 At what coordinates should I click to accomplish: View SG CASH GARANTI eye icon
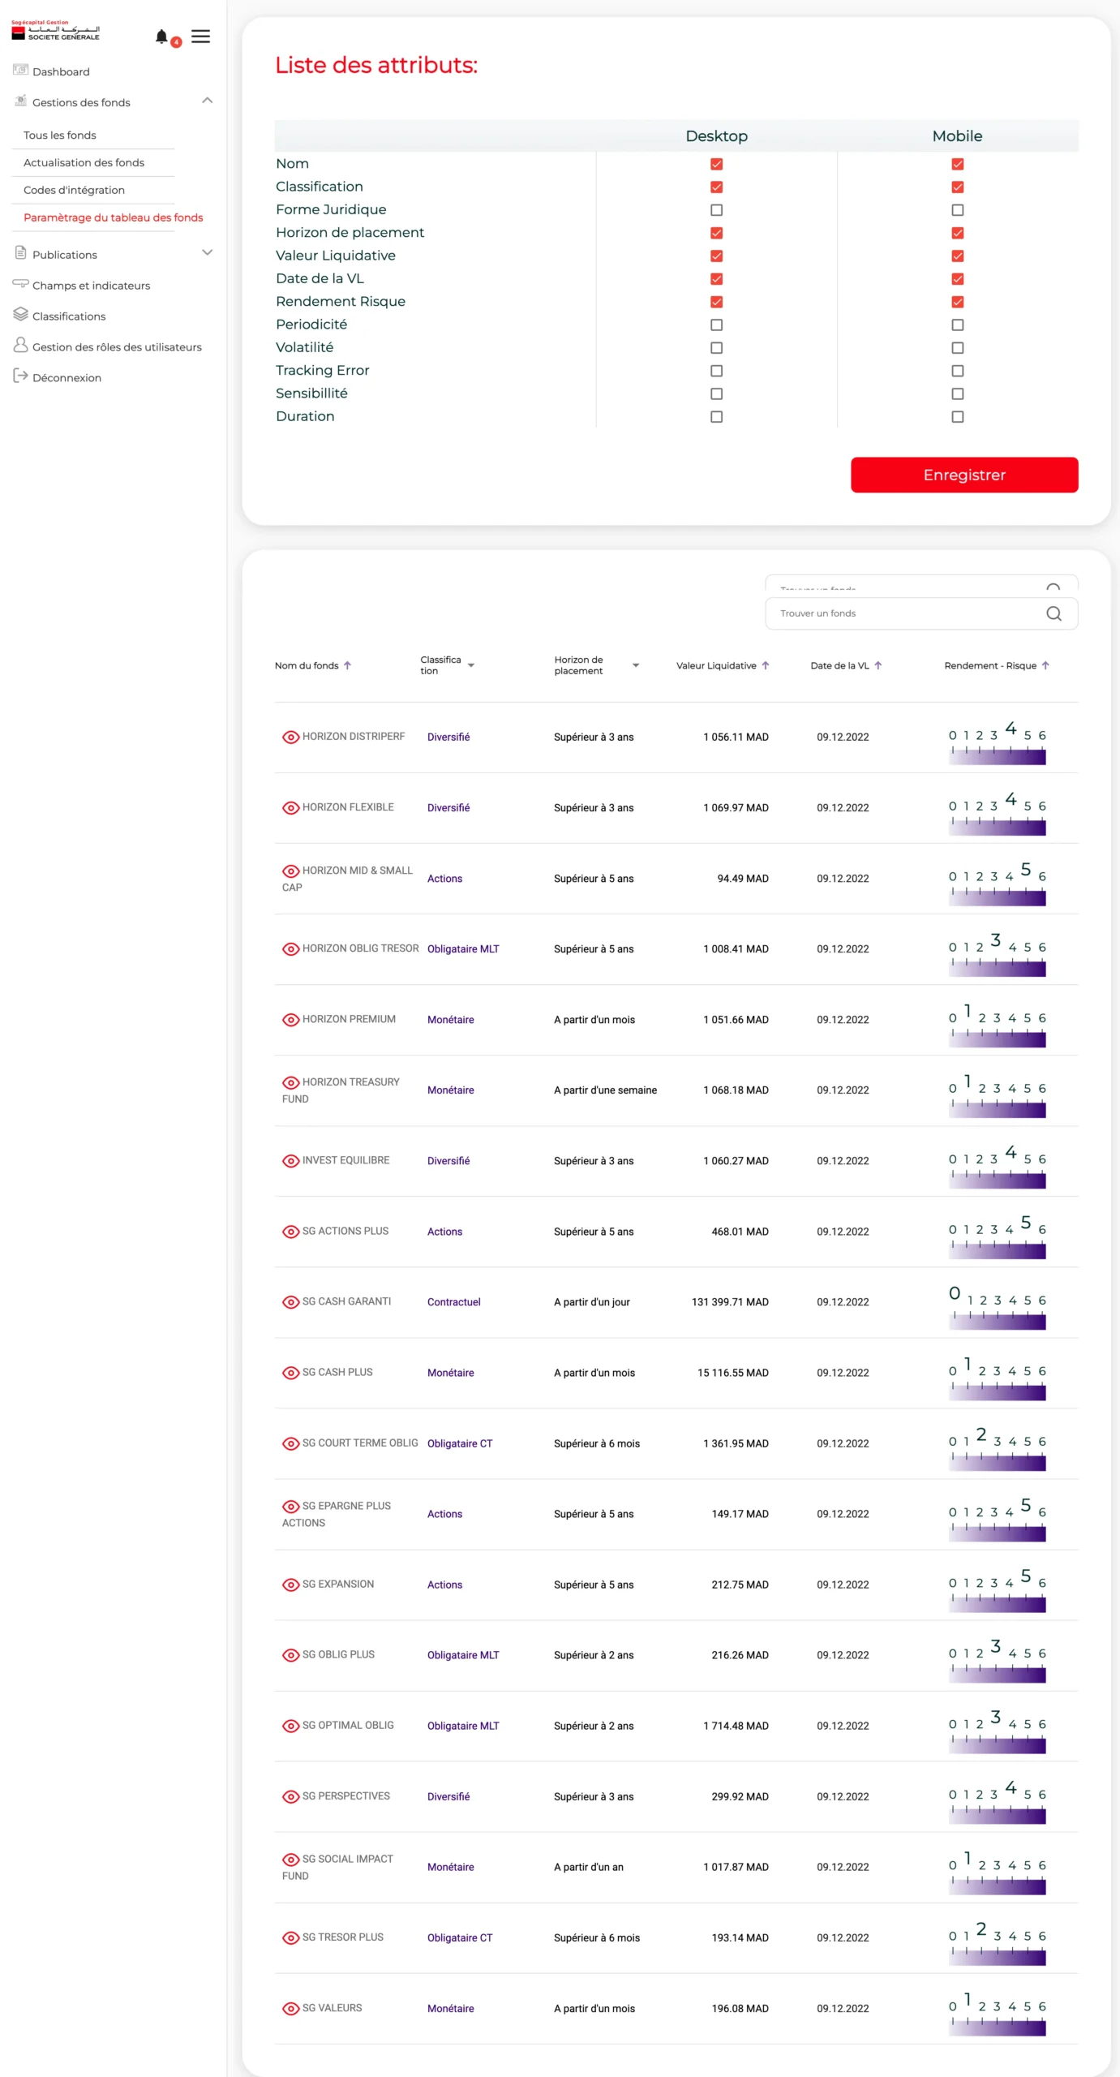(x=290, y=1301)
